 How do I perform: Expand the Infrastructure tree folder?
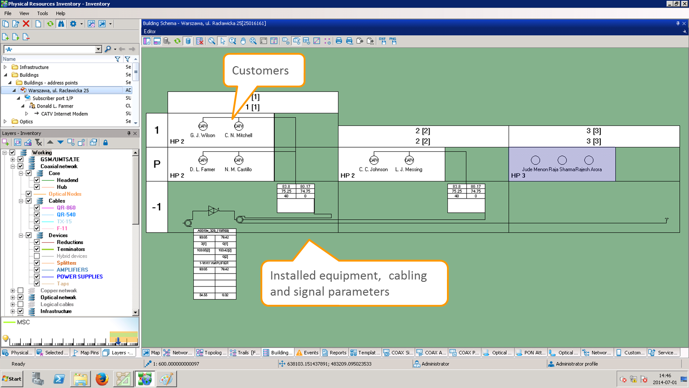tap(5, 67)
